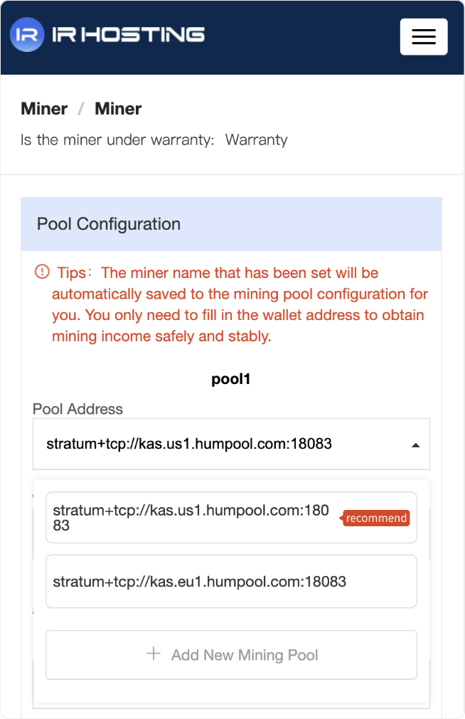This screenshot has height=719, width=465.
Task: Open the hamburger navigation menu
Action: tap(424, 37)
